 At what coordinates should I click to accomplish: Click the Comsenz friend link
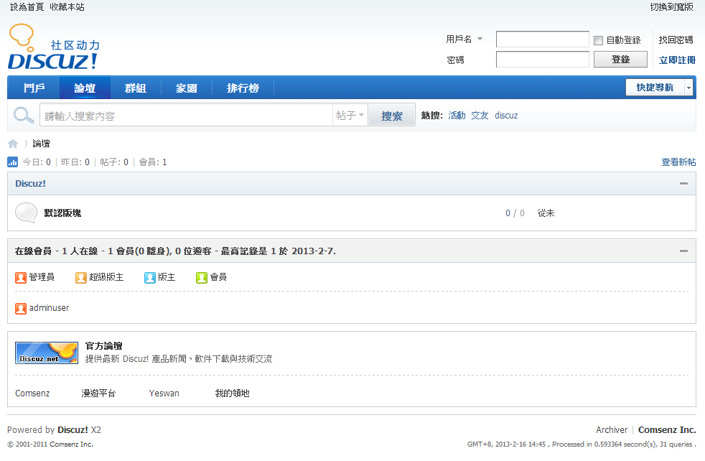[32, 393]
